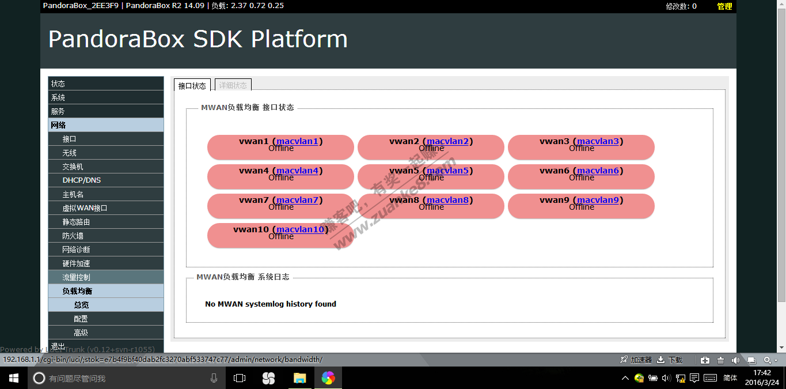Click the Cortana search box

point(115,378)
